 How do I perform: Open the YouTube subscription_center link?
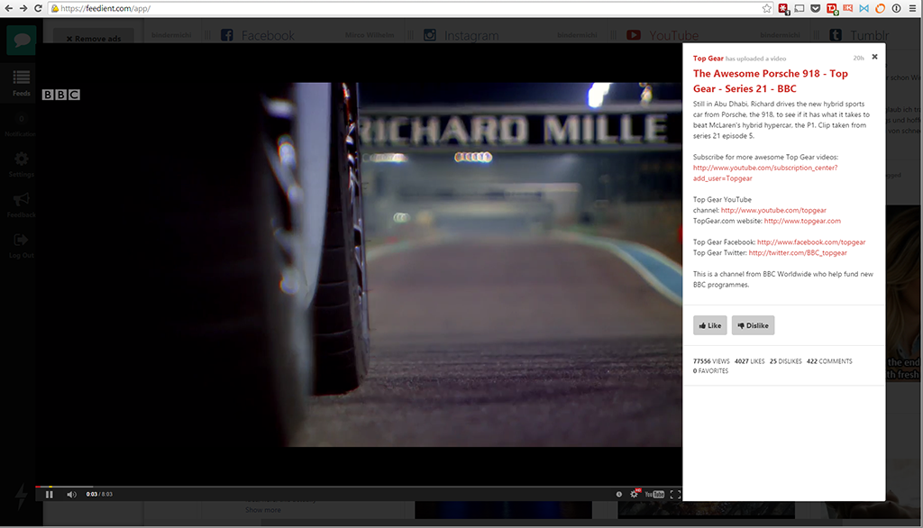tap(764, 173)
